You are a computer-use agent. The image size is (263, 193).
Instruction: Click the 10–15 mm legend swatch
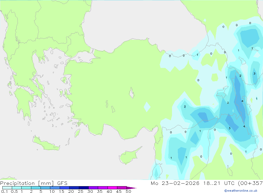pos(55,188)
